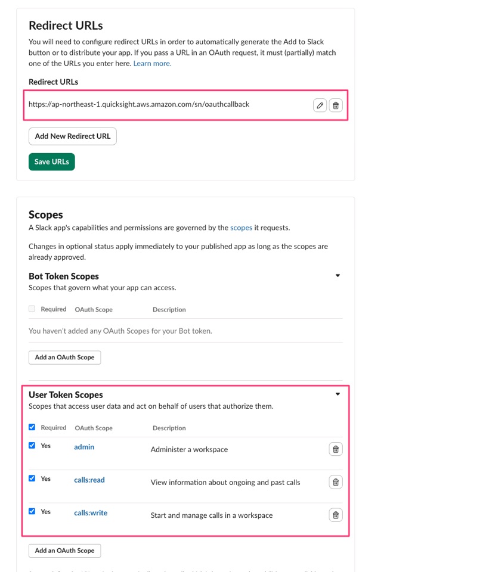
Task: Toggle the Required checkbox under Bot Token Scopes
Action: [x=32, y=309]
